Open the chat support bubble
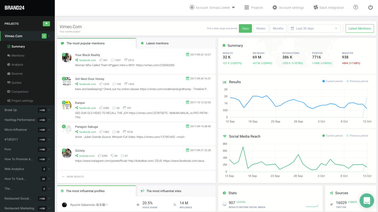This screenshot has width=378, height=212. coord(367,201)
